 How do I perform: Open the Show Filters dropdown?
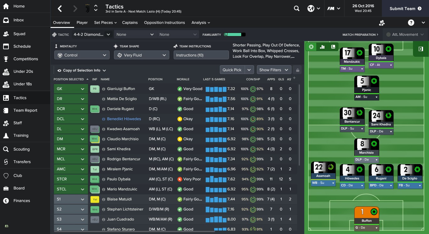(x=274, y=70)
